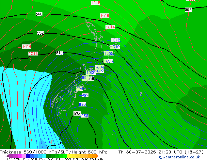The height and width of the screenshot is (160, 207).
Task: Select the left-side red 1016 isobar label
Action: [33, 54]
